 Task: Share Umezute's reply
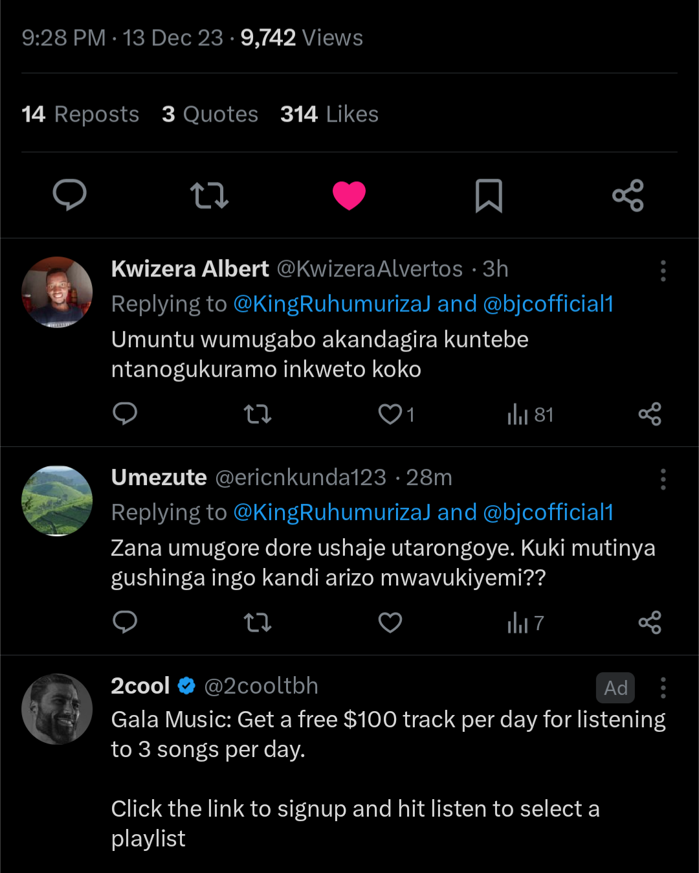(x=649, y=622)
